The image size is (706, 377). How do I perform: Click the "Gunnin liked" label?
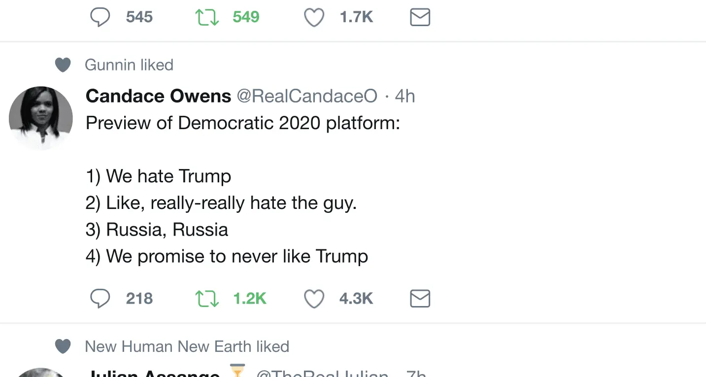[129, 65]
